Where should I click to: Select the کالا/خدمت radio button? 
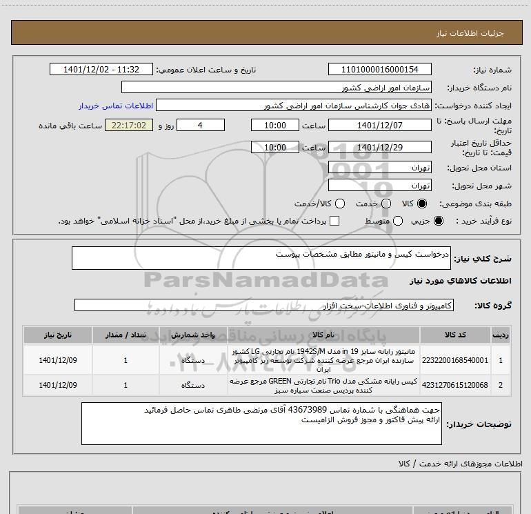pyautogui.click(x=340, y=204)
